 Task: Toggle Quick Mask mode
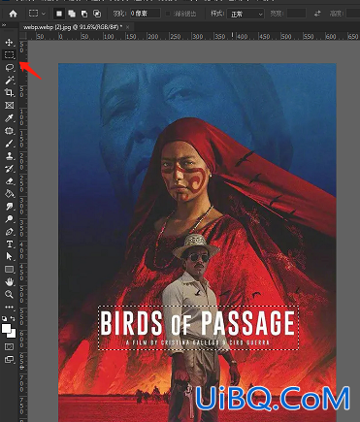coord(9,346)
